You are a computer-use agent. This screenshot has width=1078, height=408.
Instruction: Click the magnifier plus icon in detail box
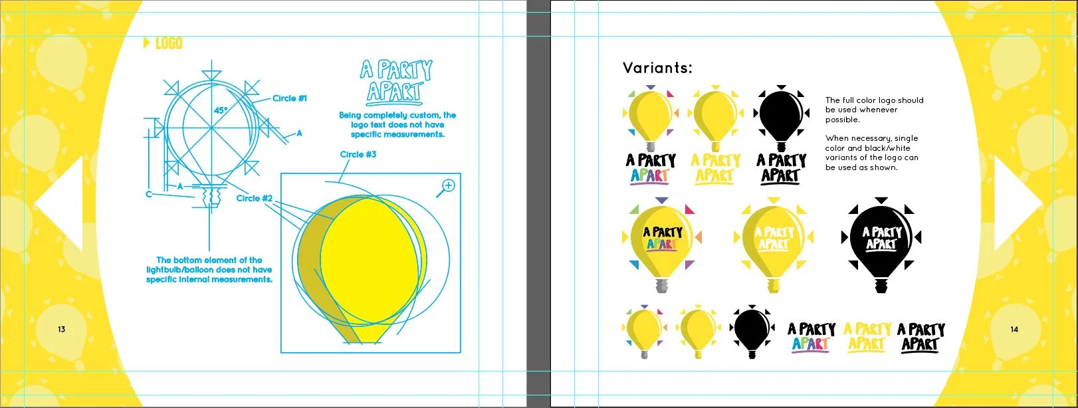pyautogui.click(x=446, y=187)
